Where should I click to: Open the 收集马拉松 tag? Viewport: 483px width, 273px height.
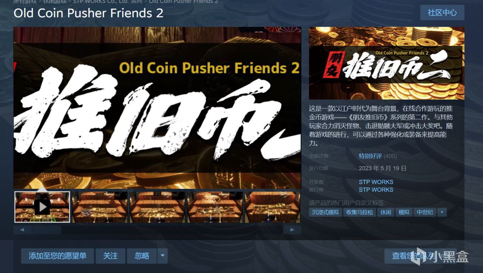pyautogui.click(x=360, y=212)
